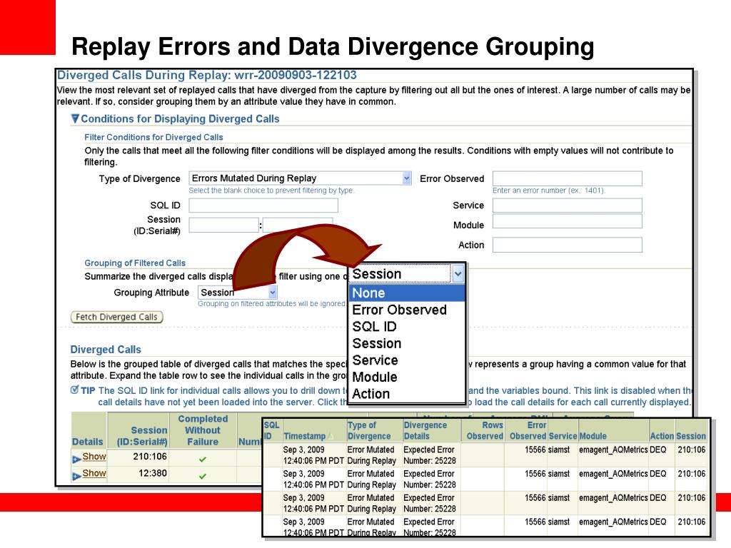Click the Module column header in detail table
Image resolution: width=731 pixels, height=548 pixels.
click(593, 436)
